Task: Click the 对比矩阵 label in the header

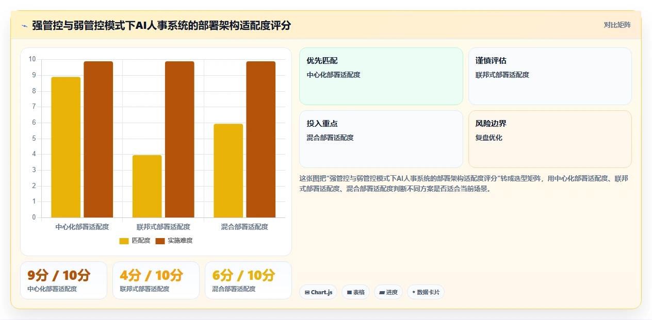Action: [617, 25]
